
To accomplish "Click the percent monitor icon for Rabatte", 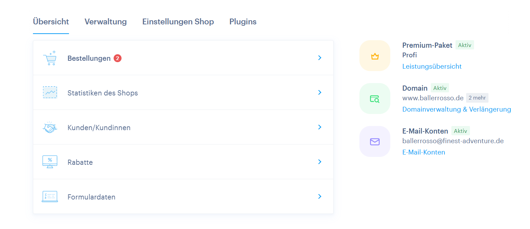I will pyautogui.click(x=50, y=162).
